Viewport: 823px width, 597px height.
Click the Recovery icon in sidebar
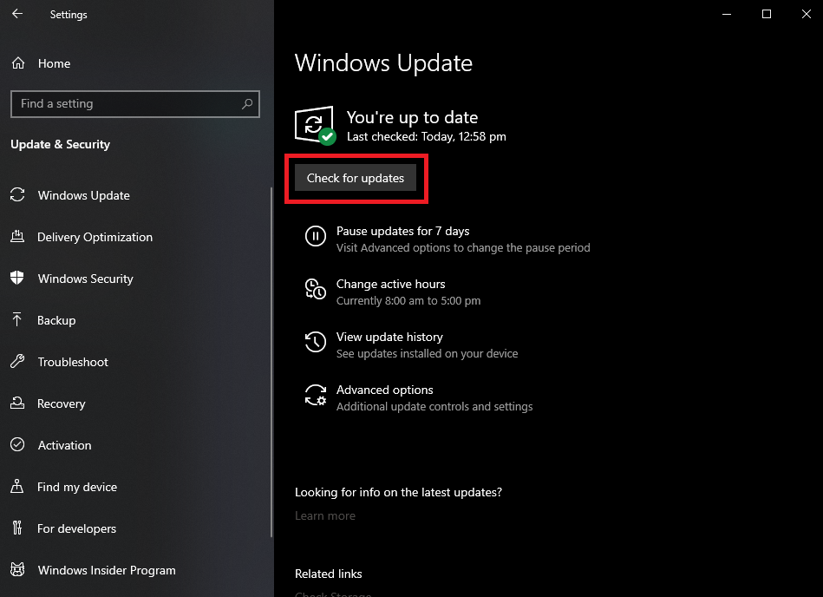(x=17, y=403)
